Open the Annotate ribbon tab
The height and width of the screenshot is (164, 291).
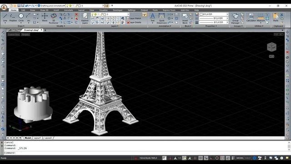tap(69, 10)
